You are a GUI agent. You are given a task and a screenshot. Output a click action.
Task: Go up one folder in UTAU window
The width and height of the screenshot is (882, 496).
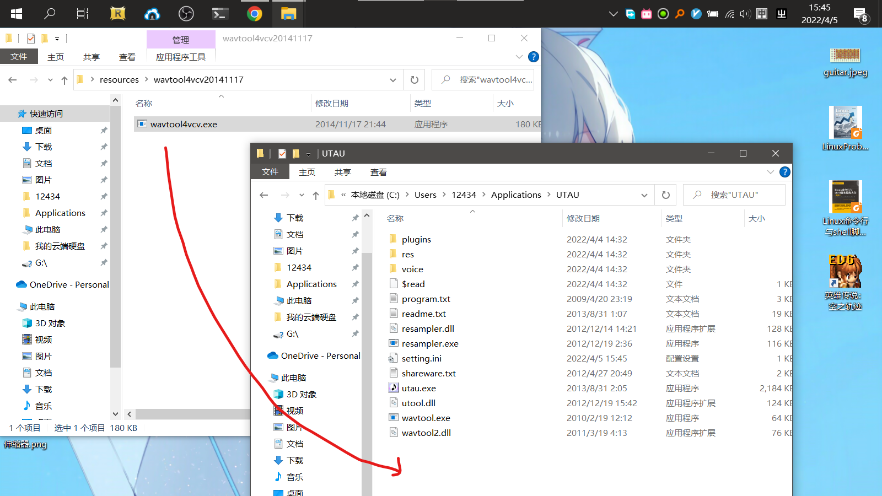click(316, 195)
